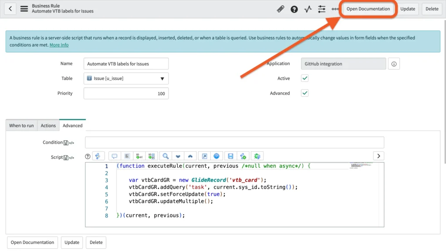Click header title Automate VTB labels for Issues
The image size is (446, 251).
[x=63, y=11]
